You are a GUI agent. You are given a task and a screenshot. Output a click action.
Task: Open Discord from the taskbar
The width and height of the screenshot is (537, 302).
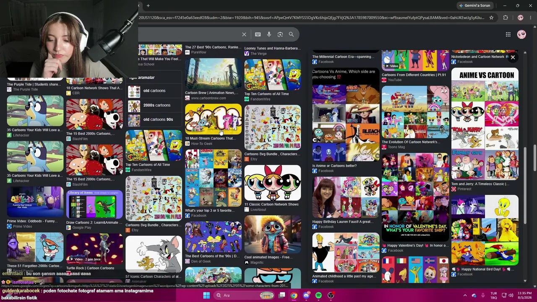306,295
